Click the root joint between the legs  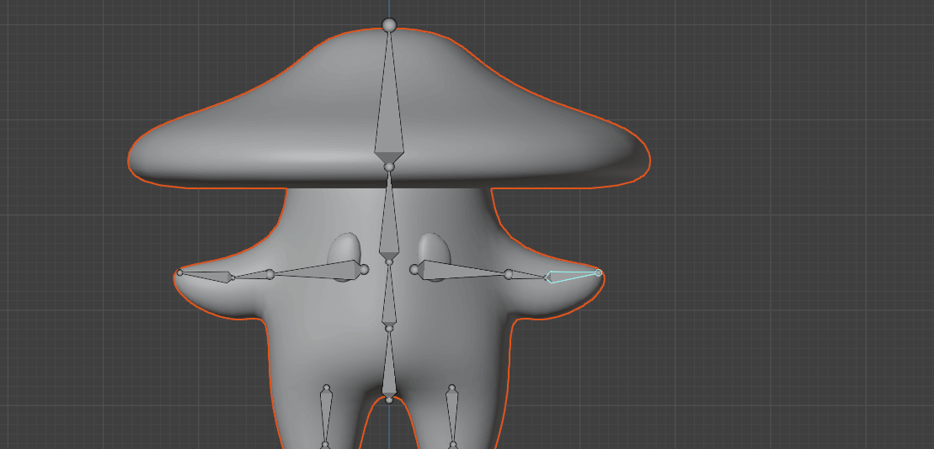pos(389,399)
